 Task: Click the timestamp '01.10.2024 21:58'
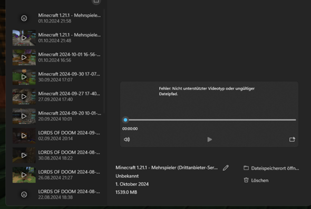[54, 21]
